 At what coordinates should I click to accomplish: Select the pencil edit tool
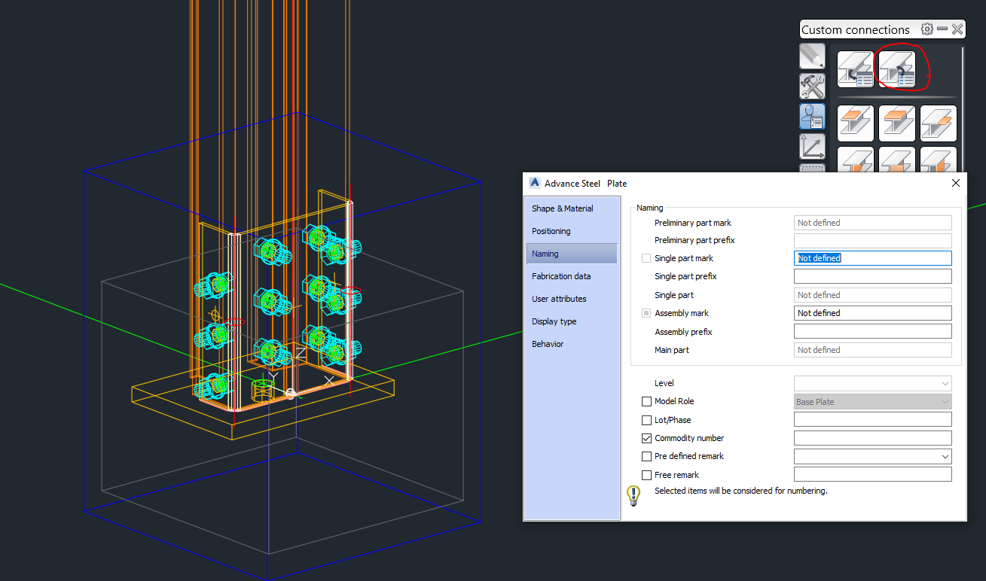pyautogui.click(x=811, y=56)
